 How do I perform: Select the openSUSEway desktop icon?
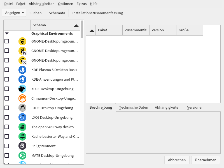click(x=22, y=127)
